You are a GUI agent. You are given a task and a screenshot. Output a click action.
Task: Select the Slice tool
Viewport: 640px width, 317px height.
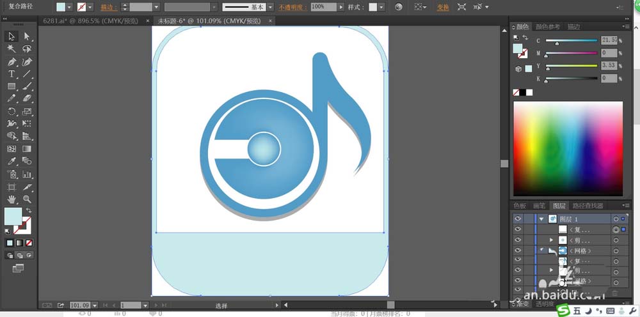click(27, 187)
